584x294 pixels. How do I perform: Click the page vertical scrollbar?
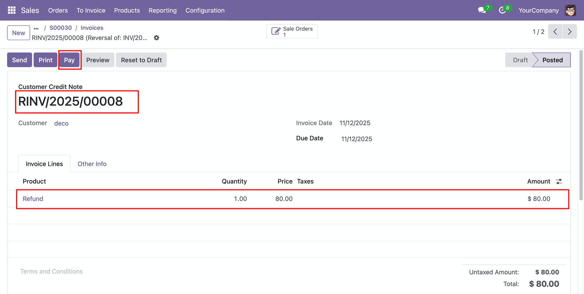tap(581, 125)
